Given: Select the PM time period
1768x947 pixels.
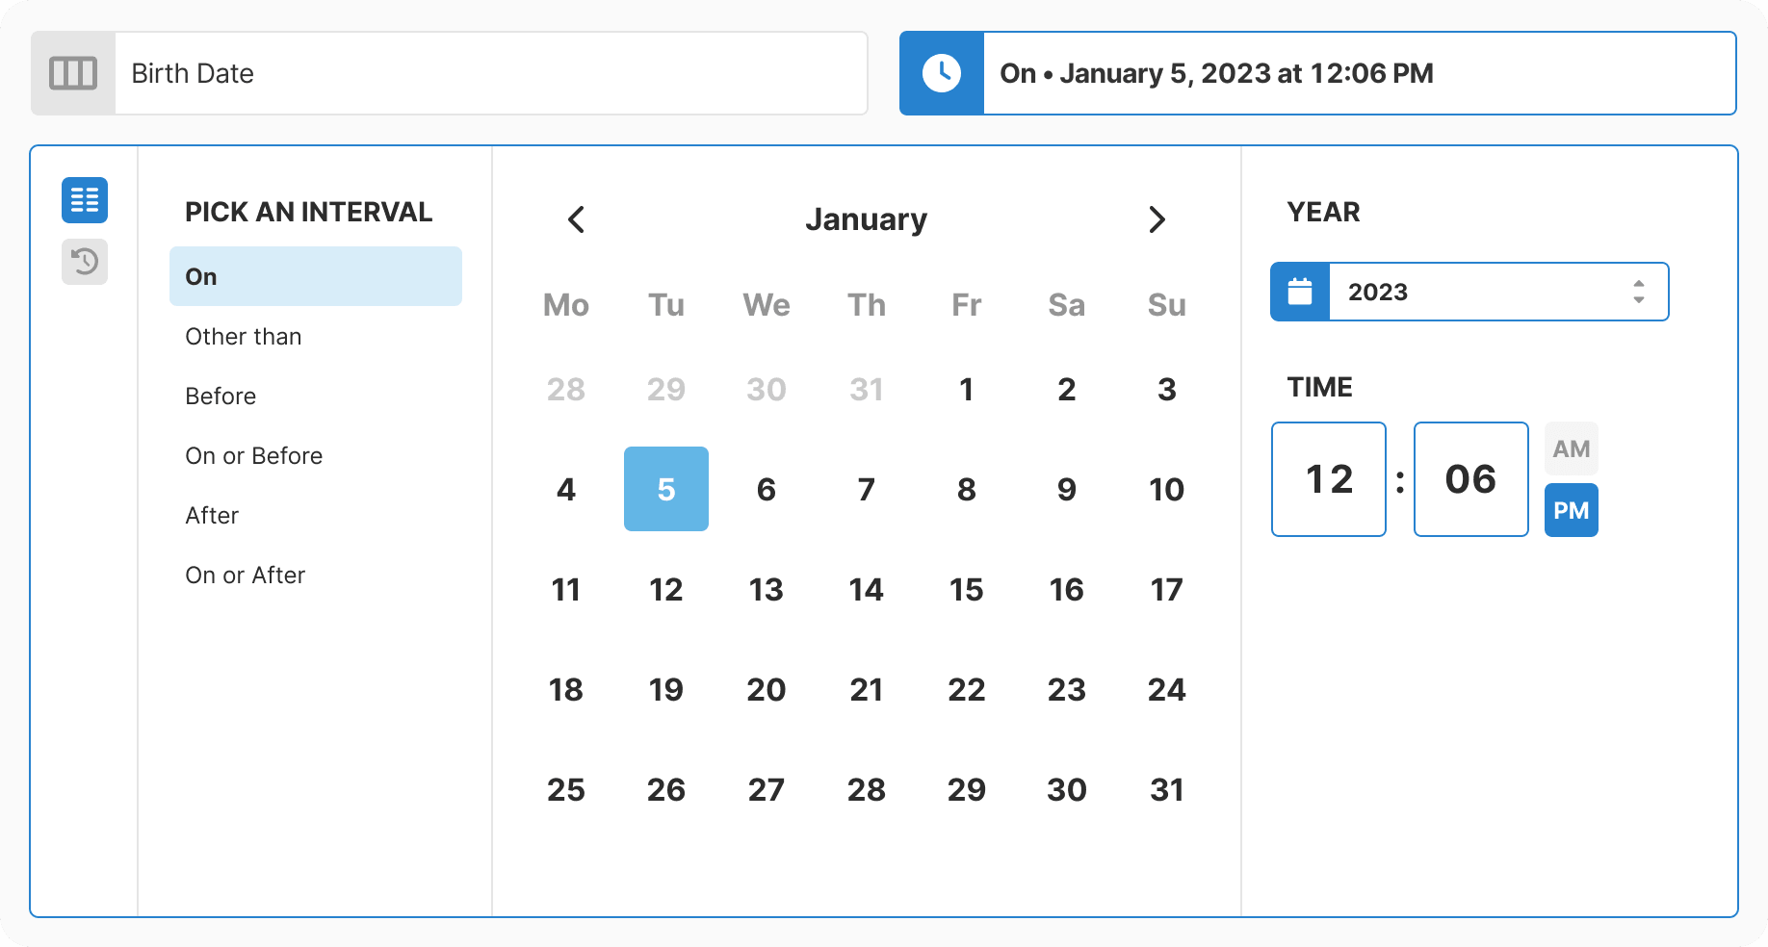Looking at the screenshot, I should point(1571,511).
